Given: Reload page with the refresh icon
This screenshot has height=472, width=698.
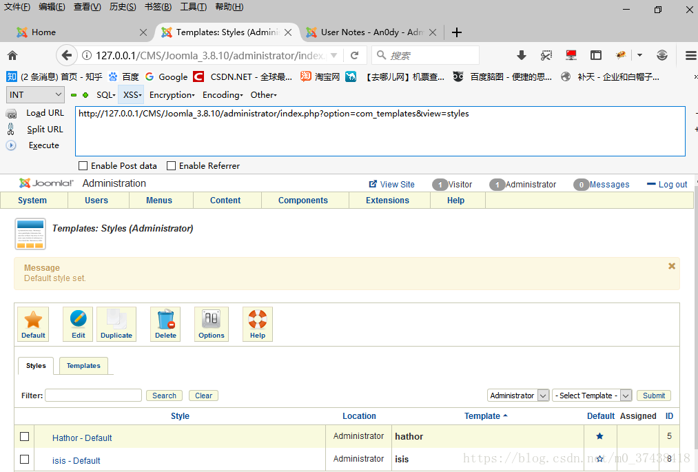Looking at the screenshot, I should pos(355,55).
